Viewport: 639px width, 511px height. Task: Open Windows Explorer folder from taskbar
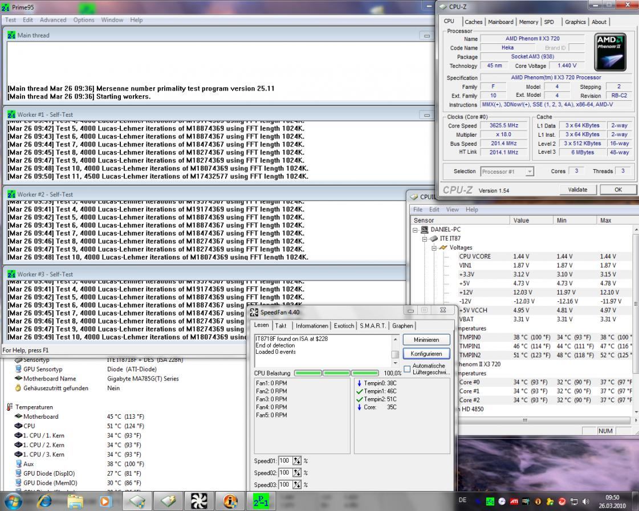click(75, 501)
